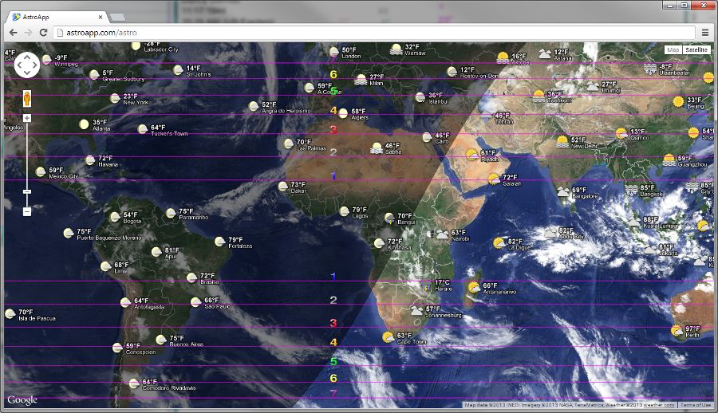Select the Cape Town weather icon
Screen dimensions: 718x413
pos(387,337)
